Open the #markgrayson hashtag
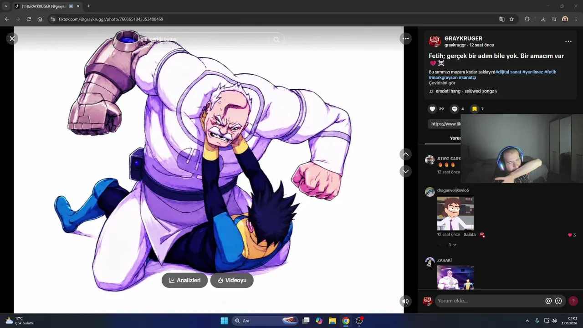Image resolution: width=583 pixels, height=328 pixels. tap(443, 77)
